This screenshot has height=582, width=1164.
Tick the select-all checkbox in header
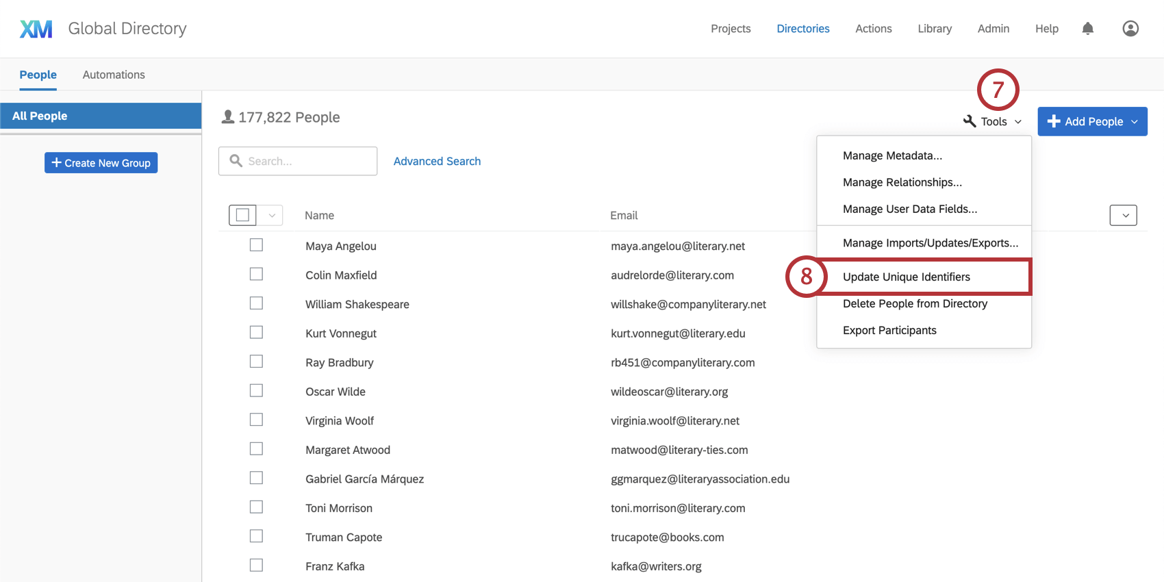[x=242, y=215]
